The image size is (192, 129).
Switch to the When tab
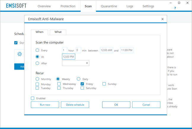pyautogui.click(x=39, y=32)
